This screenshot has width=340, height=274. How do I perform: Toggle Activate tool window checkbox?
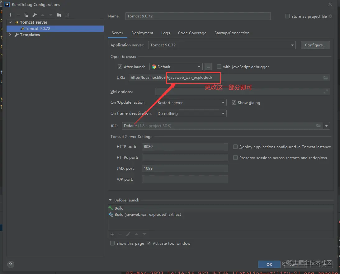[x=149, y=243]
